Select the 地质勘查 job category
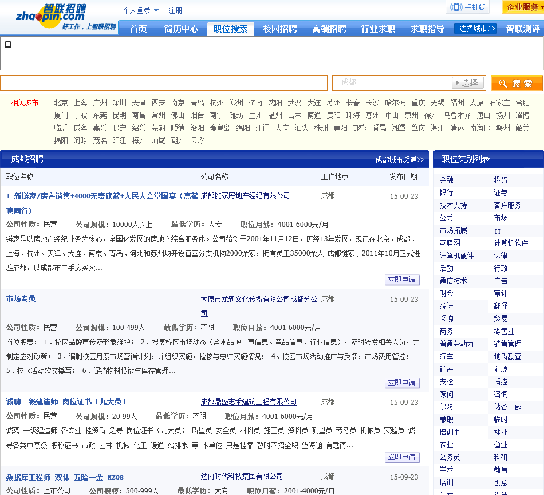 [x=507, y=356]
